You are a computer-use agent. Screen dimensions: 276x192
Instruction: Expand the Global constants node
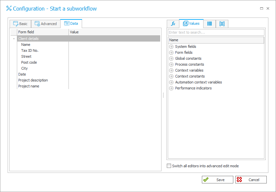[x=171, y=59]
